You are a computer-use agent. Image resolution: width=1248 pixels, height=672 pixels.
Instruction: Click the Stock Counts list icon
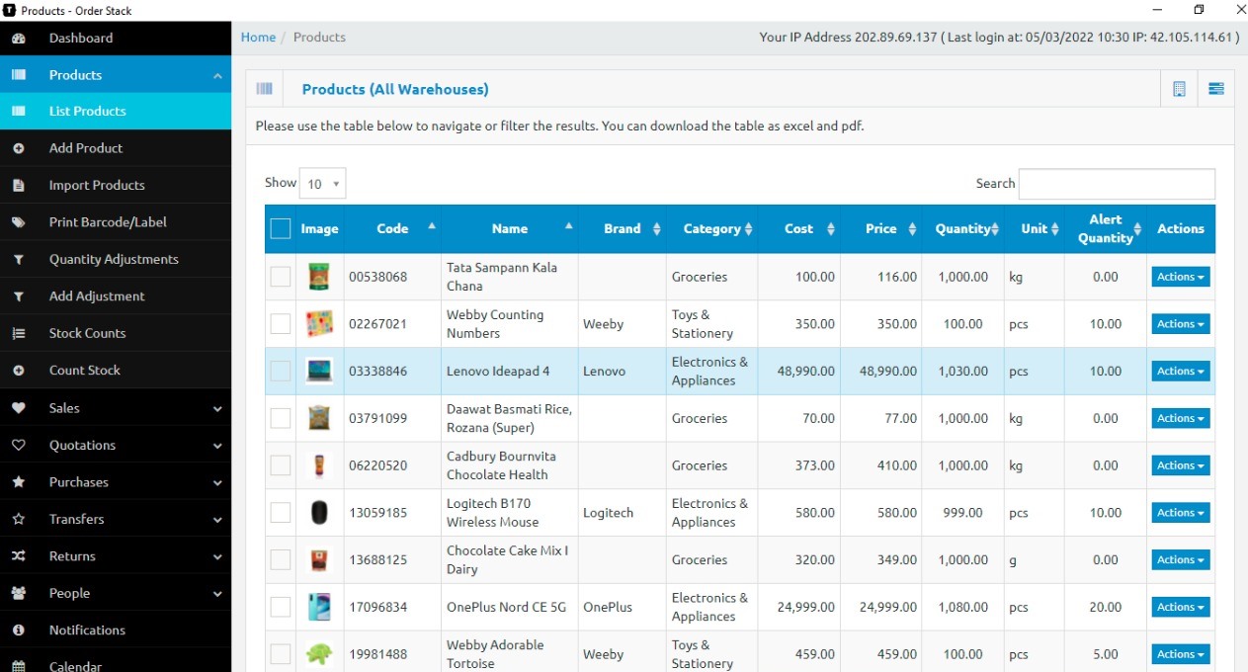click(x=18, y=334)
